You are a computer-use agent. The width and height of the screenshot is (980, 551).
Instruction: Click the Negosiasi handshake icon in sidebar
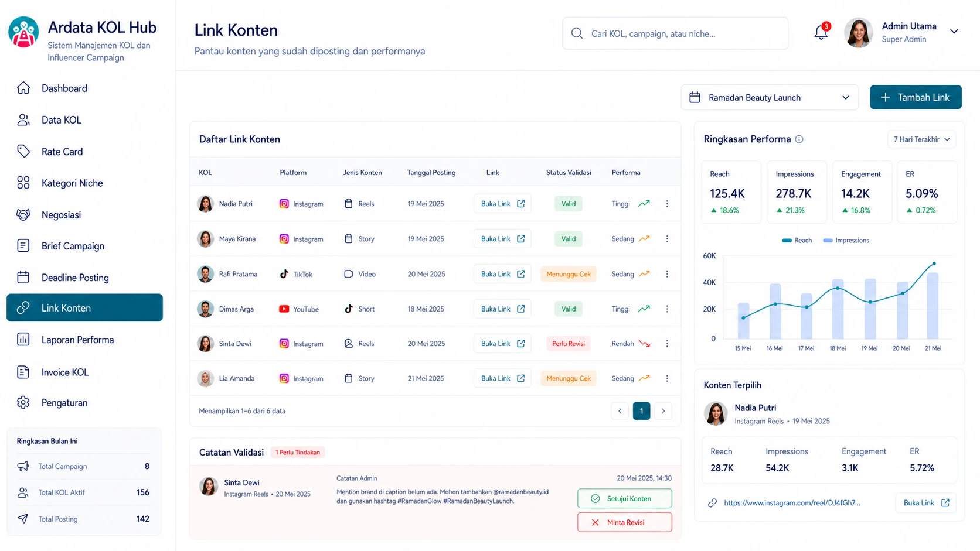23,215
